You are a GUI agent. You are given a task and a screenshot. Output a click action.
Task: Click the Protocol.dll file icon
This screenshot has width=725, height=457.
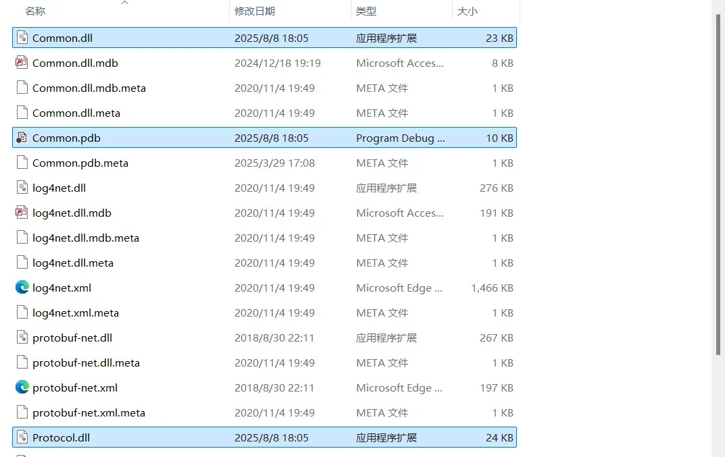coord(22,437)
